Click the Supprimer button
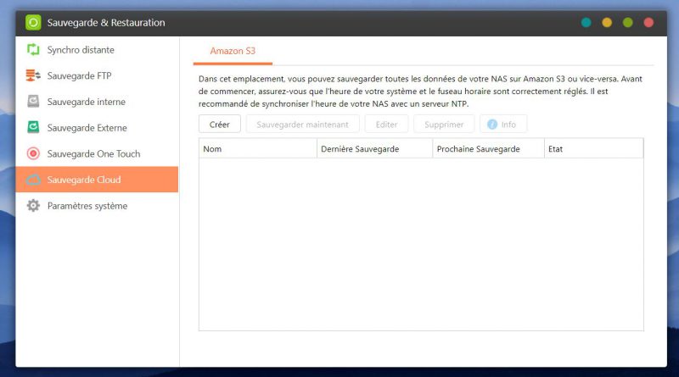 [444, 125]
